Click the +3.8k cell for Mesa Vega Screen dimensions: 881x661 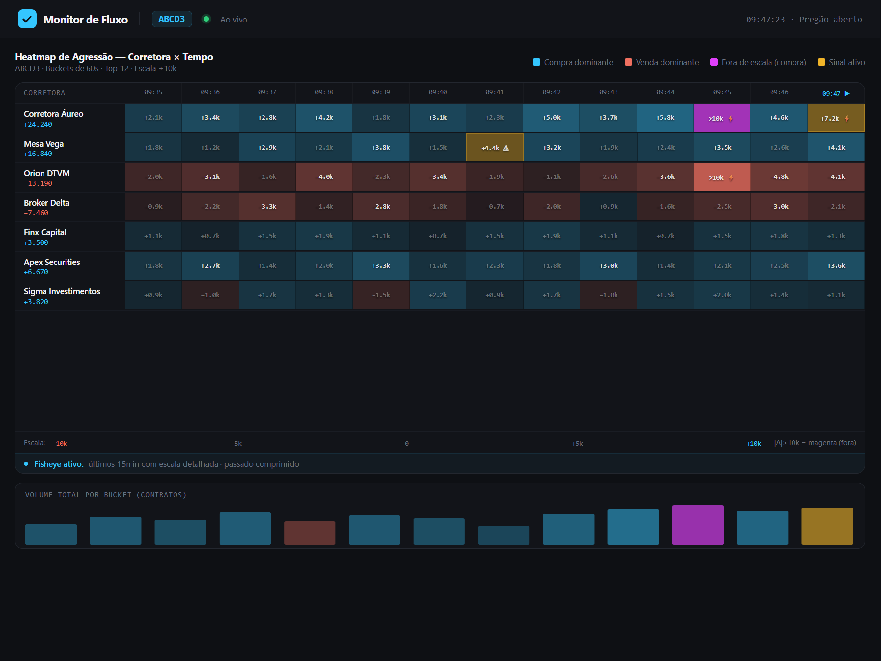(x=381, y=147)
